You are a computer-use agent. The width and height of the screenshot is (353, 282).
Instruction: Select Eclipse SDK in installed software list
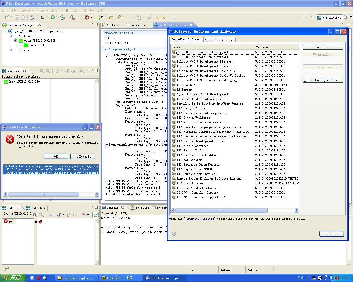[186, 85]
